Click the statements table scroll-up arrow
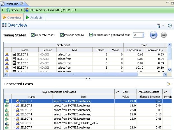The width and height of the screenshot is (174, 130). (170, 45)
